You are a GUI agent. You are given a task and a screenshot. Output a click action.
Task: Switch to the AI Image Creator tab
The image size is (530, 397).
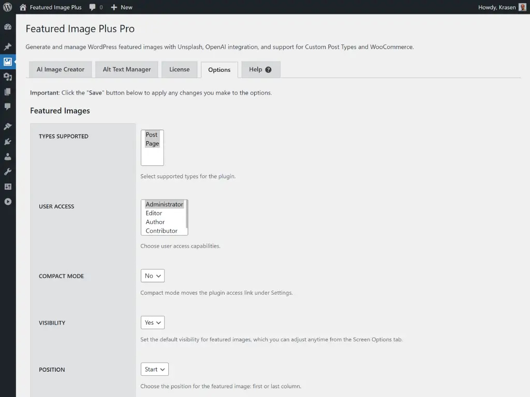pos(60,69)
